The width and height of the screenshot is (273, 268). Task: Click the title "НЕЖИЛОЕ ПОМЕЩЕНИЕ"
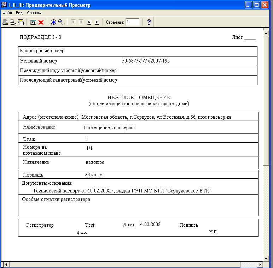(139, 97)
